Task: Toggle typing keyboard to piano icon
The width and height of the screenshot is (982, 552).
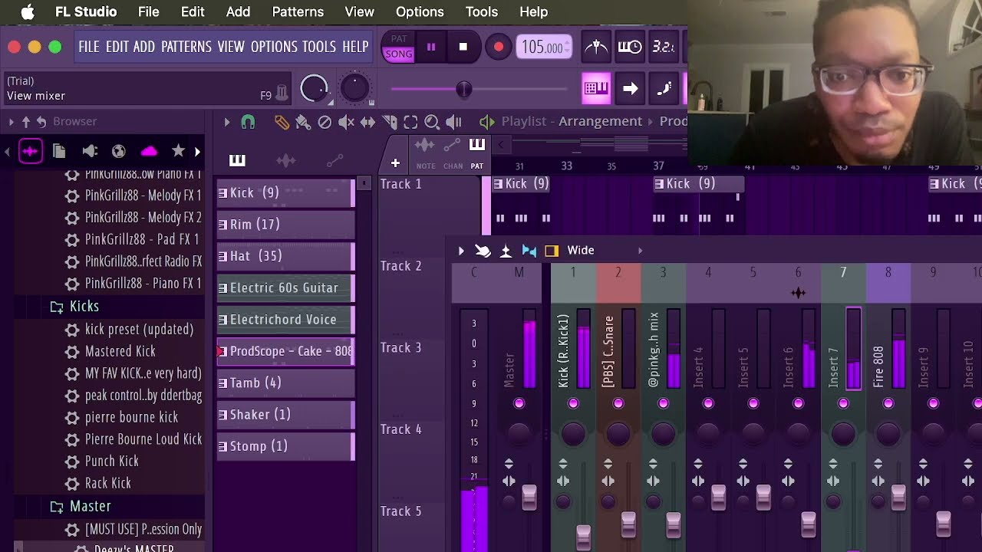Action: 596,88
